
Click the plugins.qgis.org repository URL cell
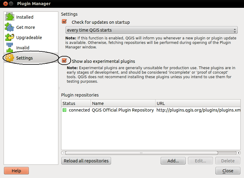[198, 110]
